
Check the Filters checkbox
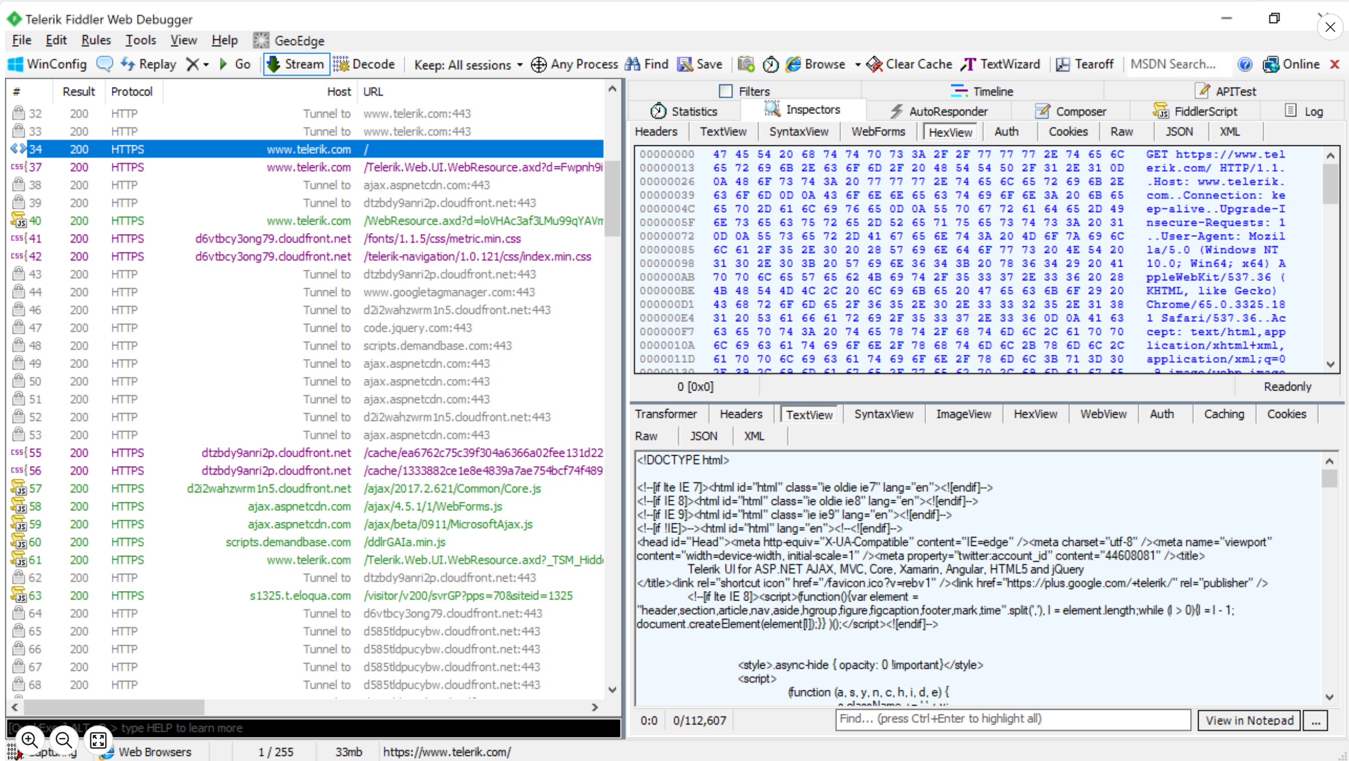click(x=725, y=91)
